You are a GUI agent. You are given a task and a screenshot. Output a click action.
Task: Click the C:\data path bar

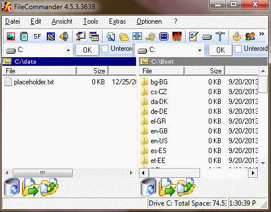(x=69, y=62)
